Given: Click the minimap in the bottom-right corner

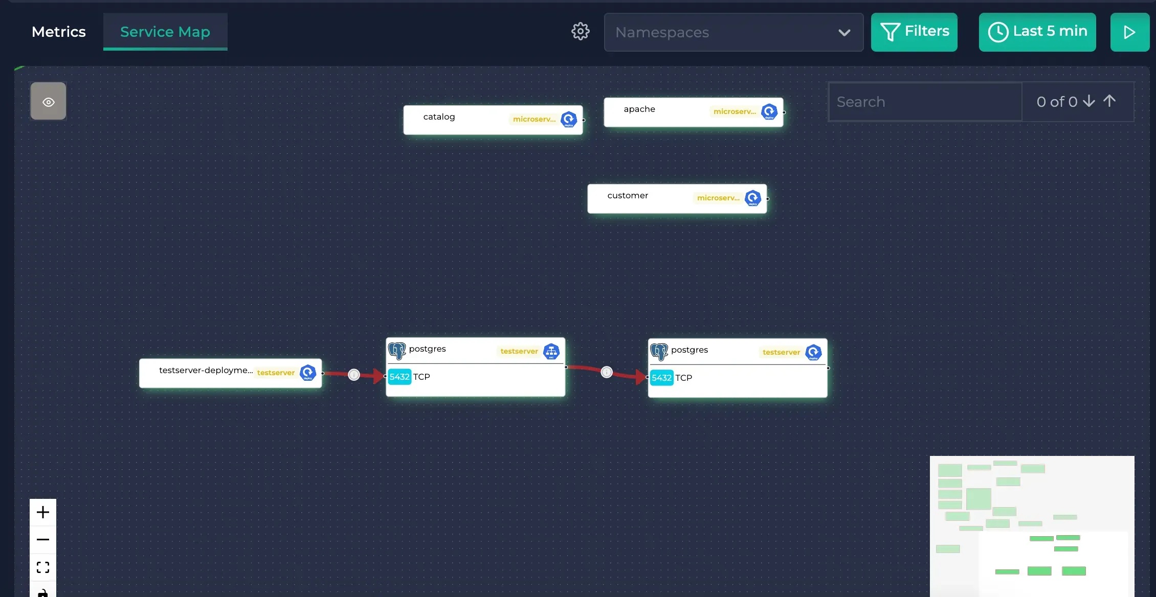Looking at the screenshot, I should tap(1032, 524).
